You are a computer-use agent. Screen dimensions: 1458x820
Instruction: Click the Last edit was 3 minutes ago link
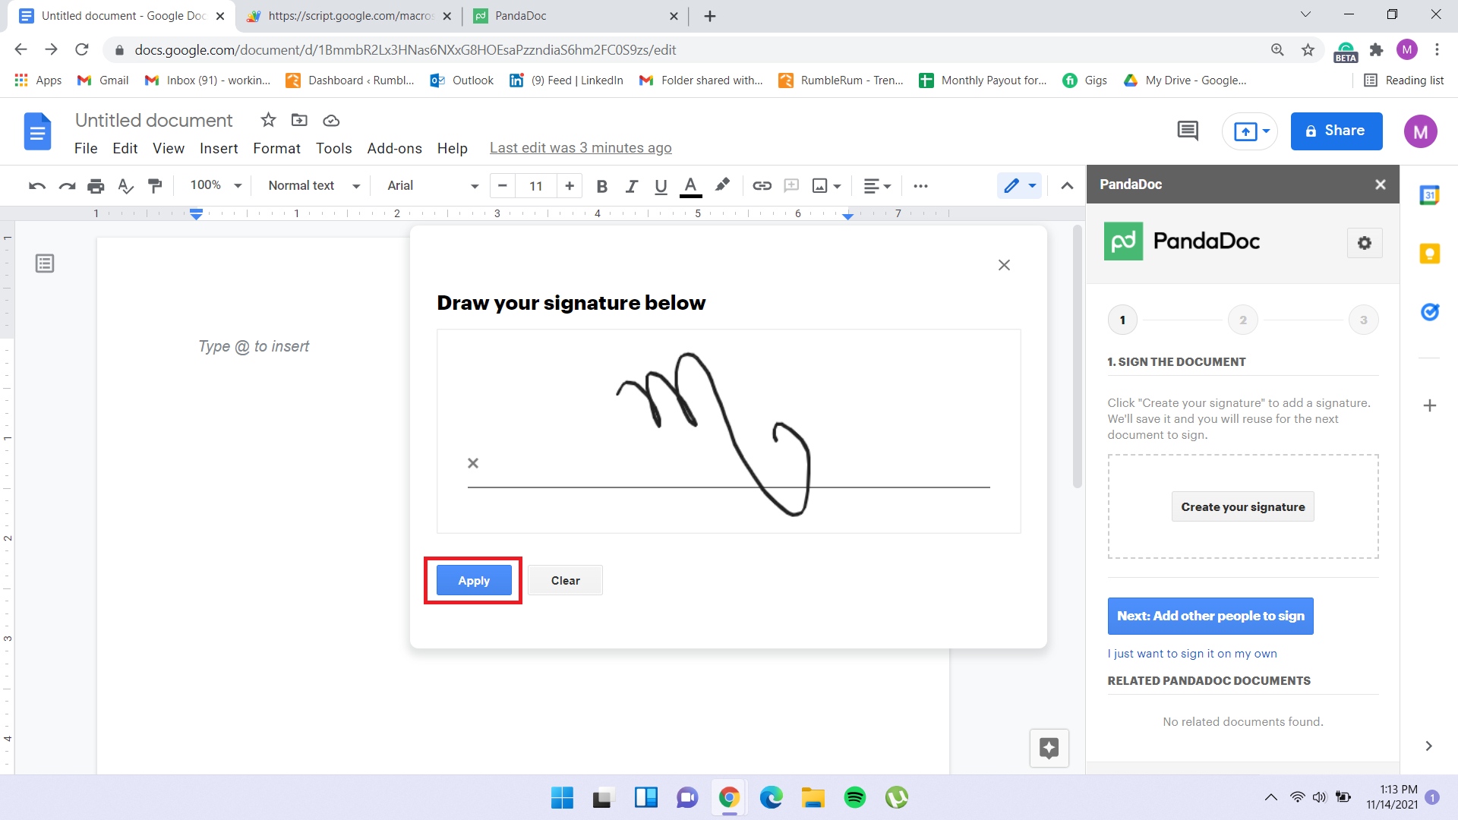tap(580, 148)
